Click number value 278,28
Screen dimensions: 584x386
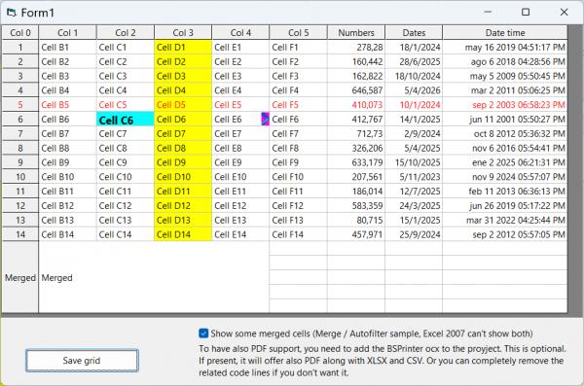(356, 48)
